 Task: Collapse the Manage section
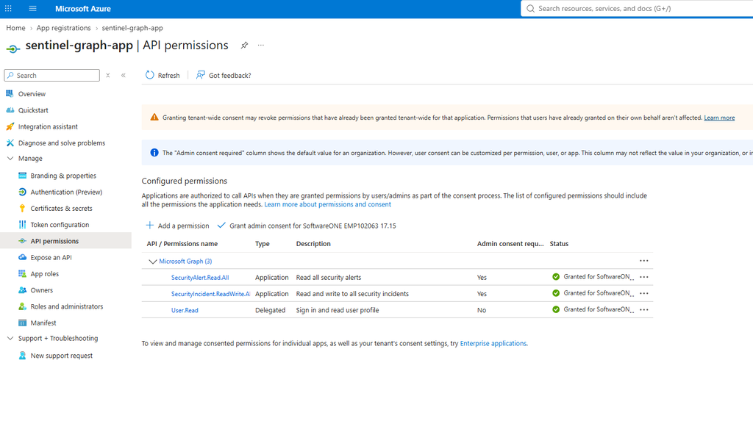[10, 158]
